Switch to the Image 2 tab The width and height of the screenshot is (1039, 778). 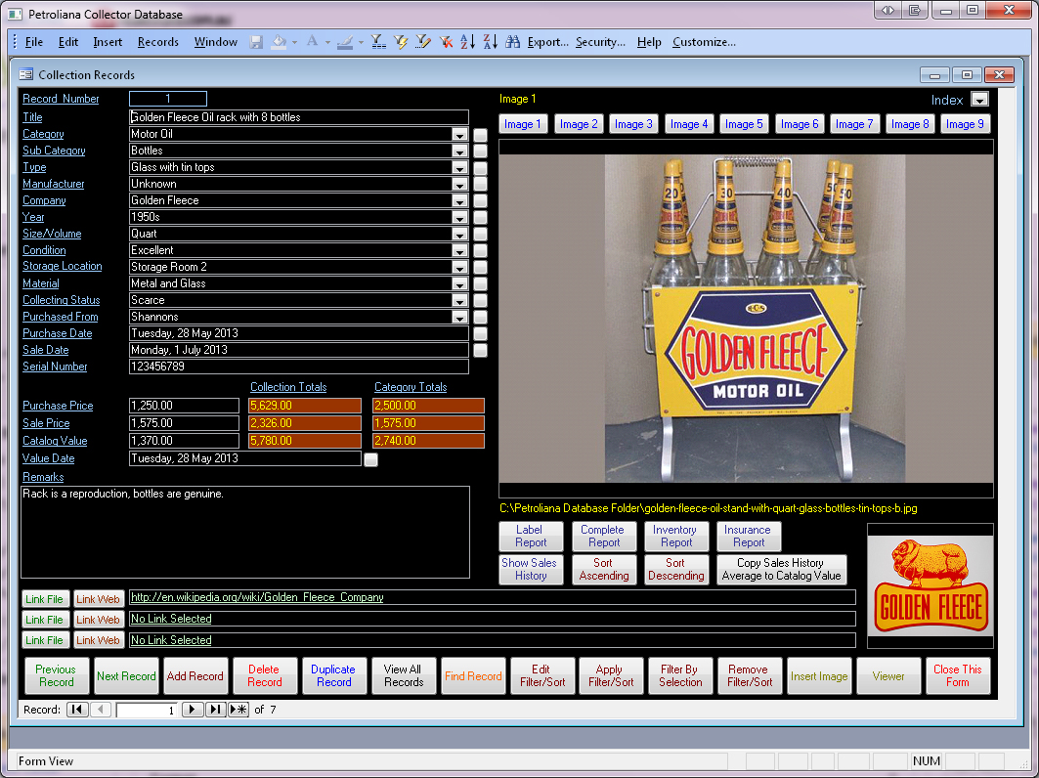point(579,124)
